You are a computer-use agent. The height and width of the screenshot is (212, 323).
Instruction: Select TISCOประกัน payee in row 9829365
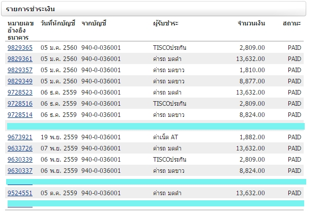pos(169,48)
